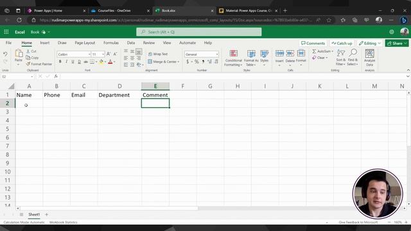The width and height of the screenshot is (411, 231).
Task: Open Format As Table gallery
Action: coord(251,58)
